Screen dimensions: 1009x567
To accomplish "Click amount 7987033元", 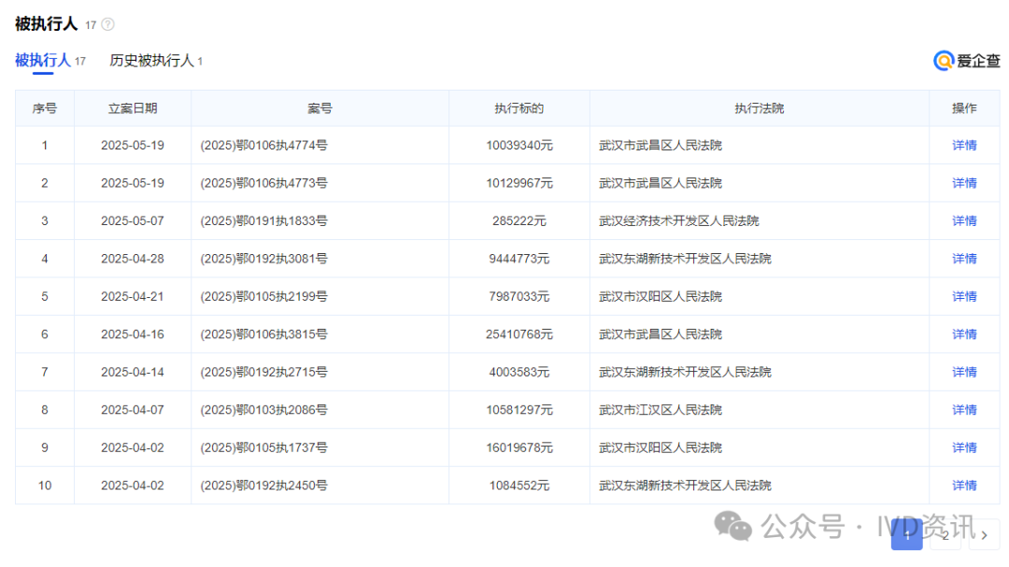I will 519,297.
